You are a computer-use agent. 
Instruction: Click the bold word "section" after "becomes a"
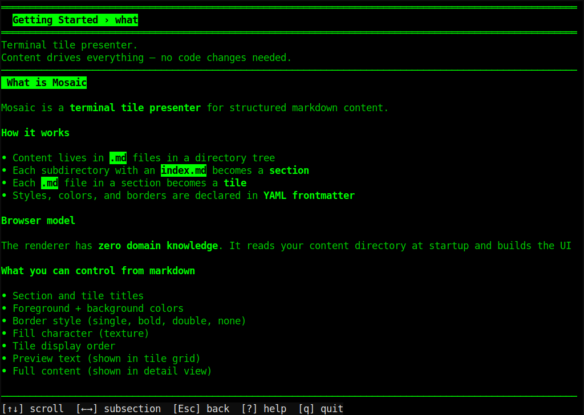coord(289,170)
